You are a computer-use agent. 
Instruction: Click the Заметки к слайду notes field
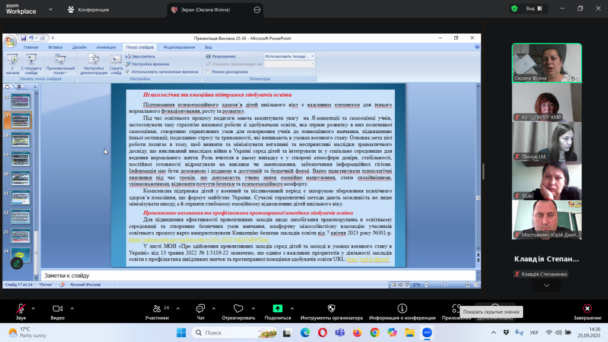pyautogui.click(x=237, y=275)
